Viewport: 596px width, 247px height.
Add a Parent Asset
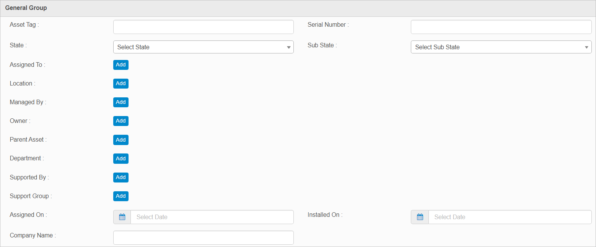click(121, 140)
